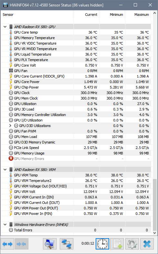This screenshot has width=158, height=254.
Task: Click the red error icon for GPU Memory Errors
Action: point(11,159)
